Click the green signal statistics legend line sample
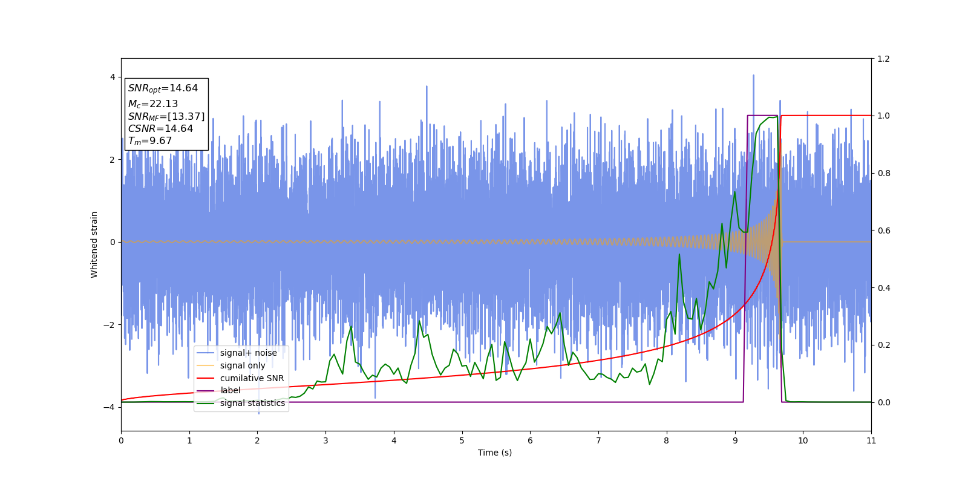 click(x=206, y=403)
